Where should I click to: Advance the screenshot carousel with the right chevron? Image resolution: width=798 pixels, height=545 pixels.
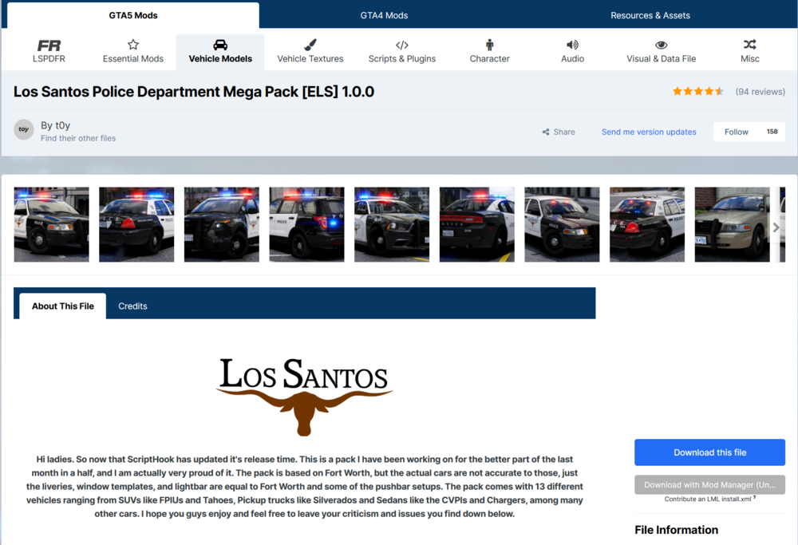click(776, 227)
